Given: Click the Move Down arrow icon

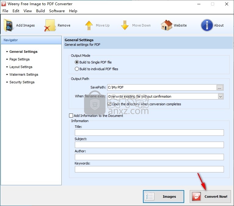Looking at the screenshot, I should click(x=125, y=25).
